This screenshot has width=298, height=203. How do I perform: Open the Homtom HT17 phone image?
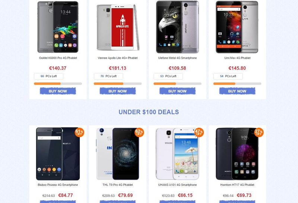point(237,154)
